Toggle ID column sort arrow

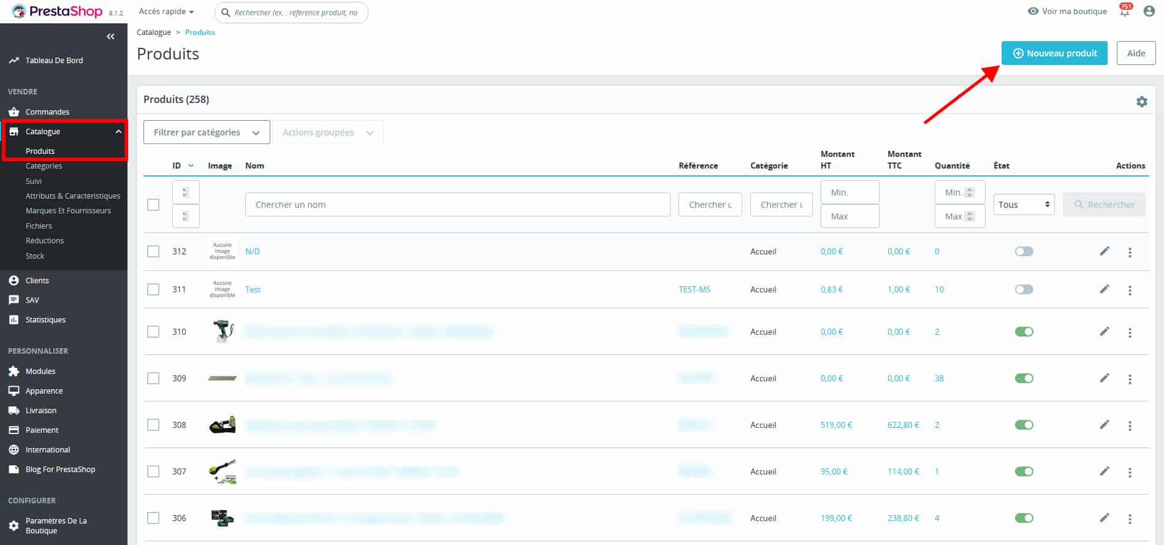click(x=191, y=166)
